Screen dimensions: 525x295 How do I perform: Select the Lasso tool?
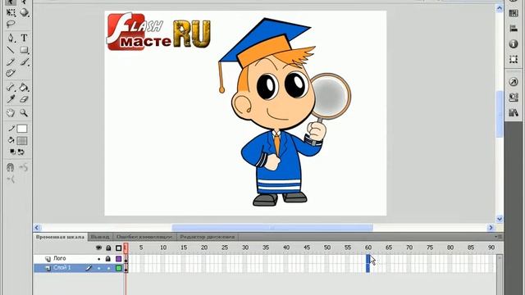[x=11, y=24]
